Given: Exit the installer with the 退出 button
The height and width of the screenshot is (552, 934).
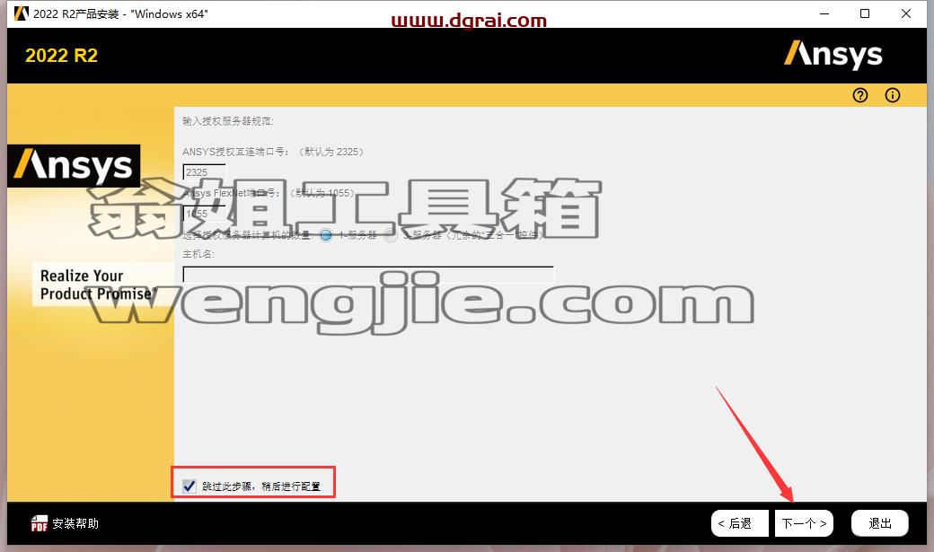Looking at the screenshot, I should (x=880, y=523).
